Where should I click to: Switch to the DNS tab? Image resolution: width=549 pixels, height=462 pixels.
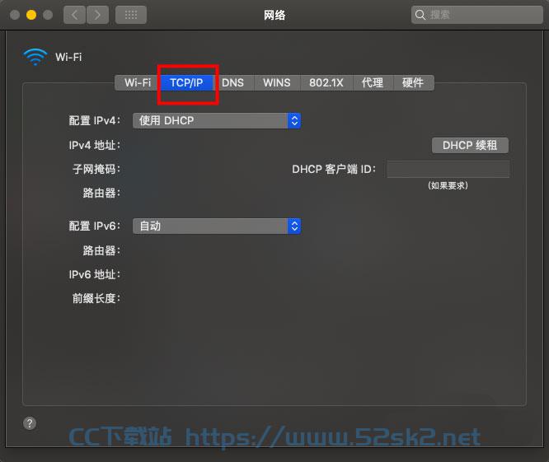[x=233, y=83]
